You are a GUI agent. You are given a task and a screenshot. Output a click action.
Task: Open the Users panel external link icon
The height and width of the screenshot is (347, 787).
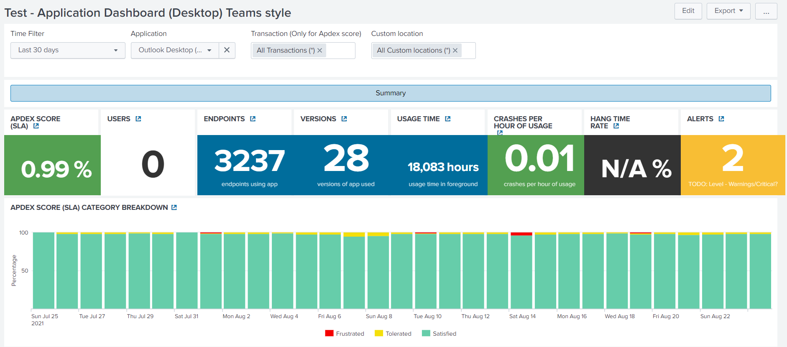coord(138,119)
